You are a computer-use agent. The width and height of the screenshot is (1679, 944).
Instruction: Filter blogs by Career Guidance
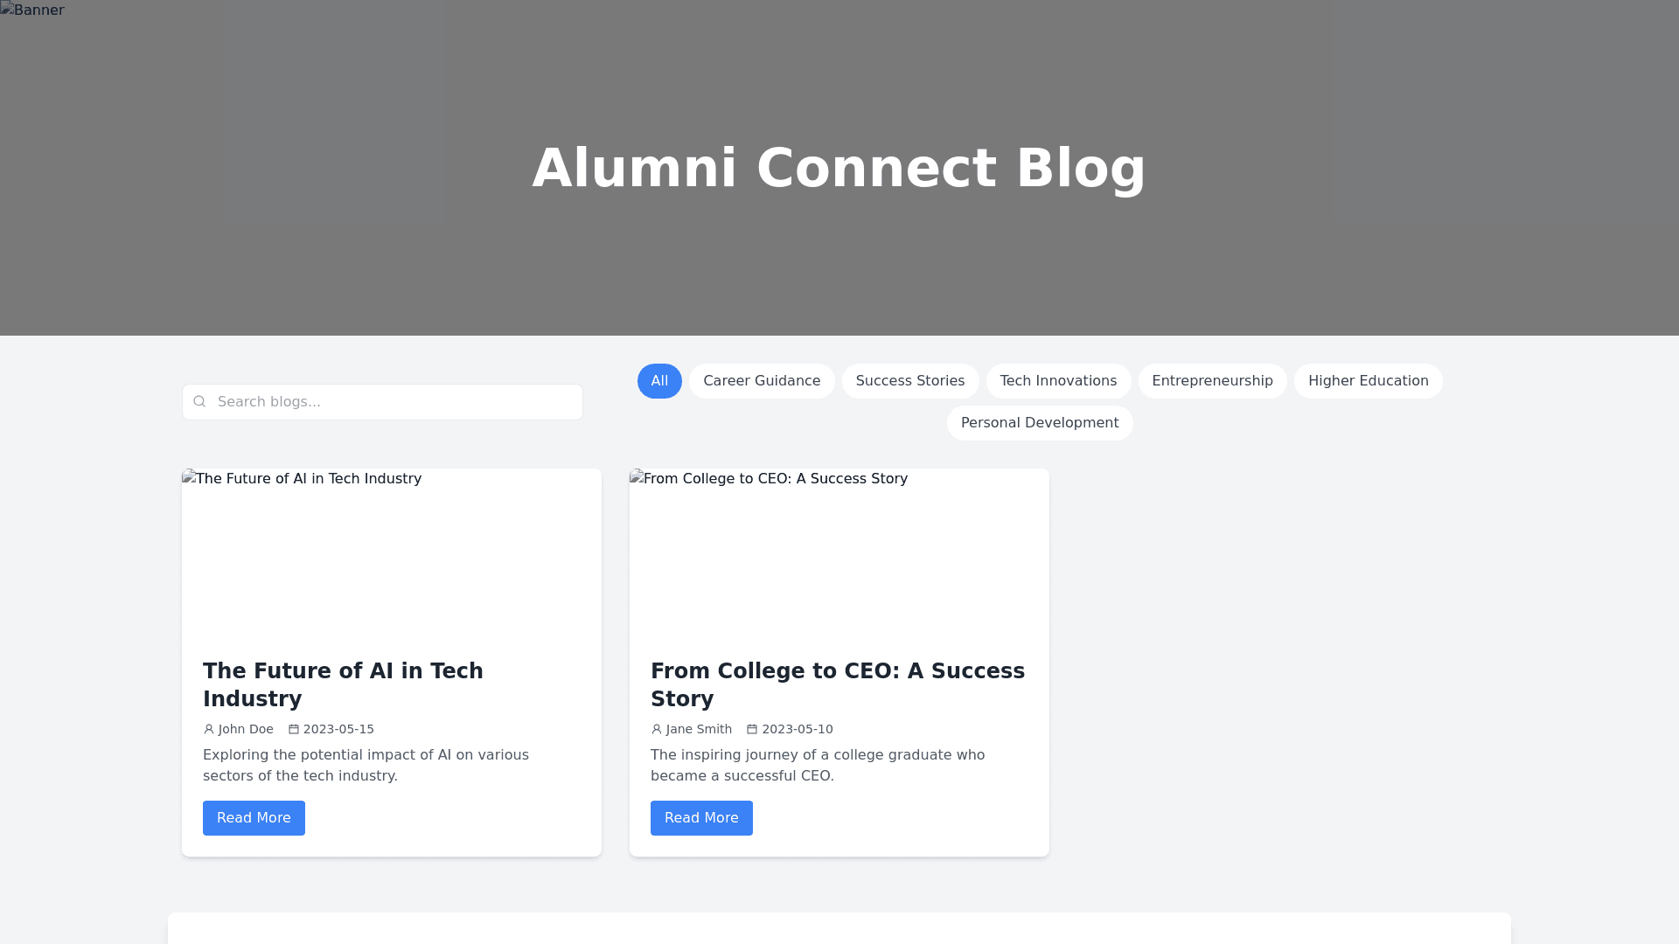[762, 381]
